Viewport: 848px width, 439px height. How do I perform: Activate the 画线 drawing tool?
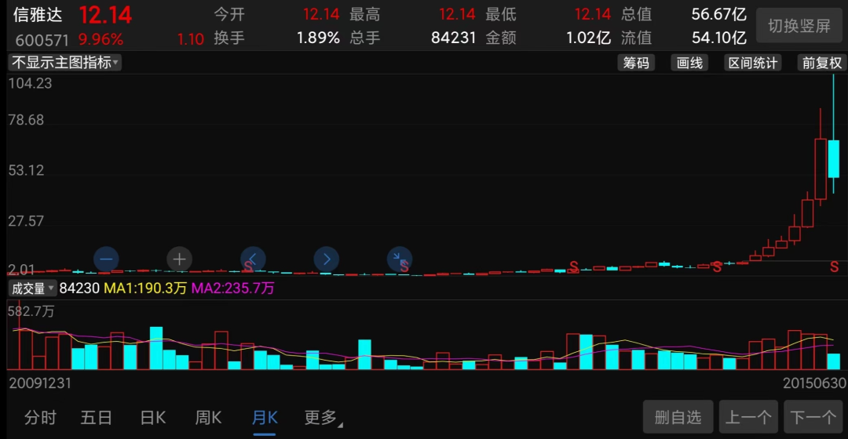point(689,63)
